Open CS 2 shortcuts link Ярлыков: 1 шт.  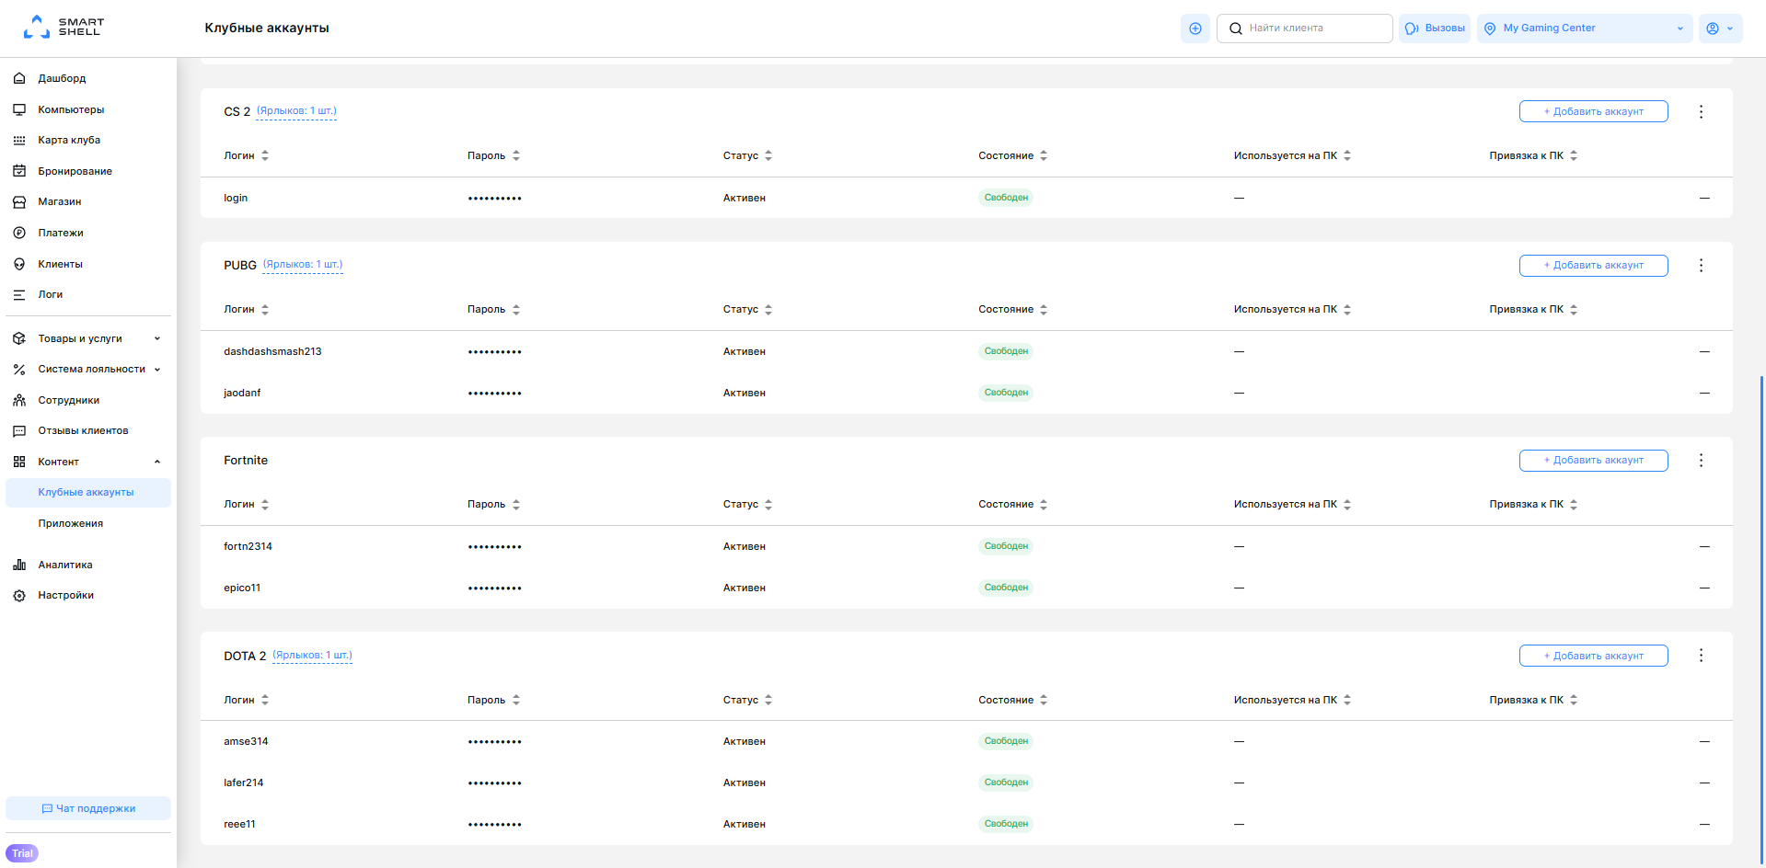[x=296, y=111]
